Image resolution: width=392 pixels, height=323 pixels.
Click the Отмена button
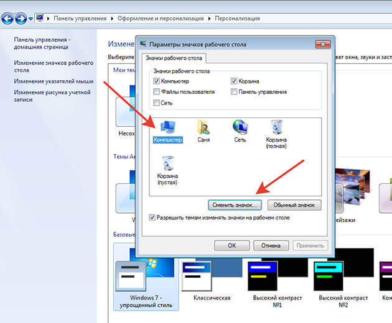click(271, 245)
